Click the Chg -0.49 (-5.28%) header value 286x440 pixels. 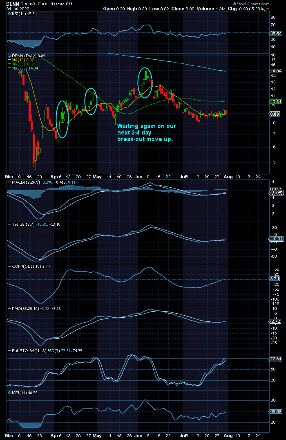tap(248, 9)
